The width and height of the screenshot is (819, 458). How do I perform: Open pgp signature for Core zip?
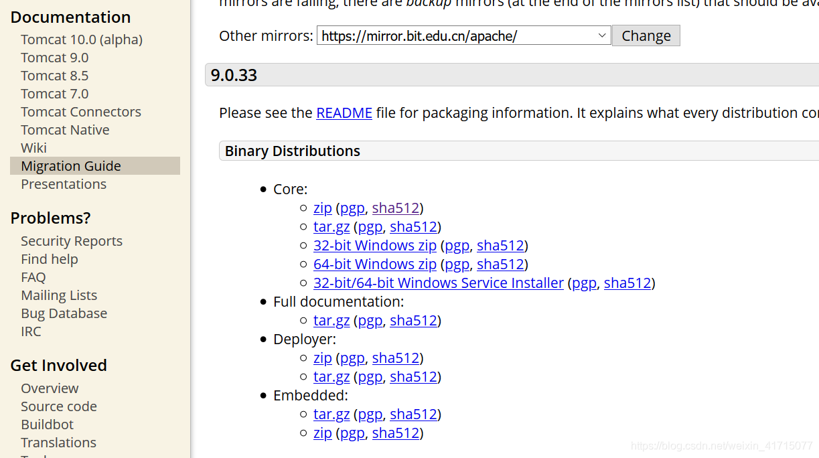point(353,208)
